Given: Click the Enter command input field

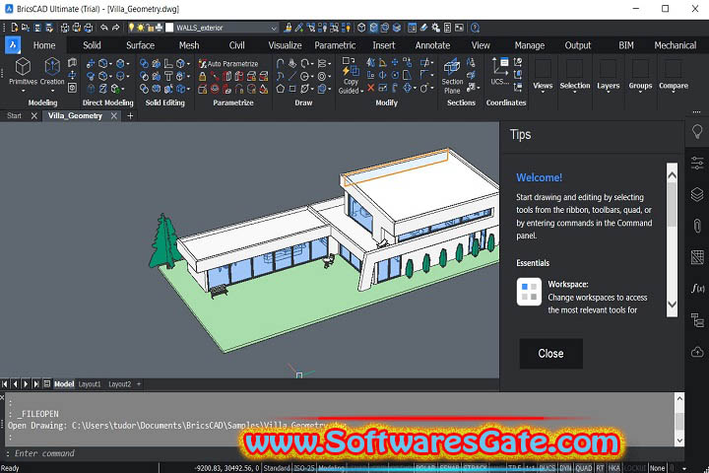Looking at the screenshot, I should pos(342,453).
